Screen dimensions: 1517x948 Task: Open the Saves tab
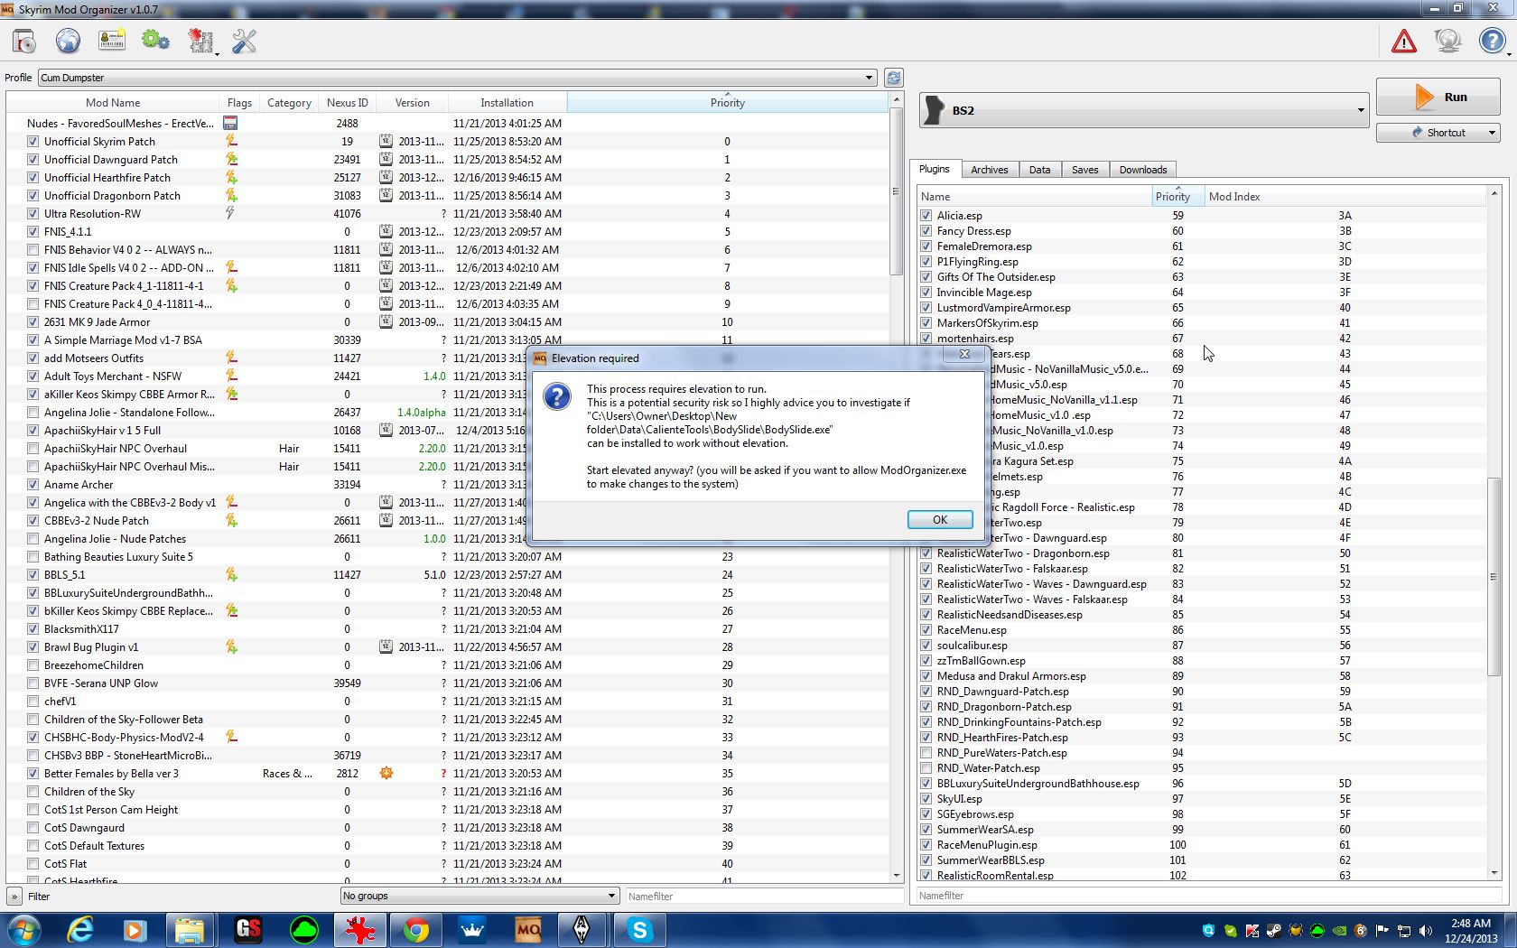[x=1084, y=170]
